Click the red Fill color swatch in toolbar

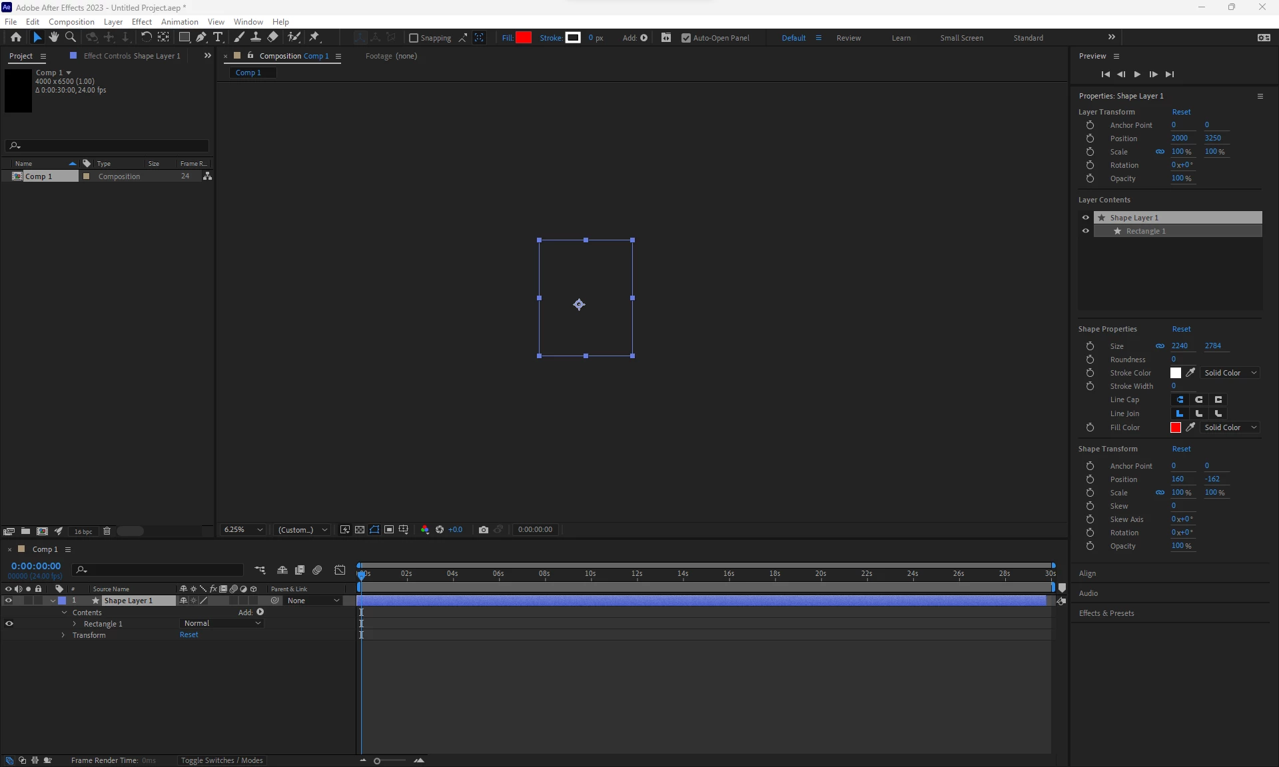(x=524, y=38)
